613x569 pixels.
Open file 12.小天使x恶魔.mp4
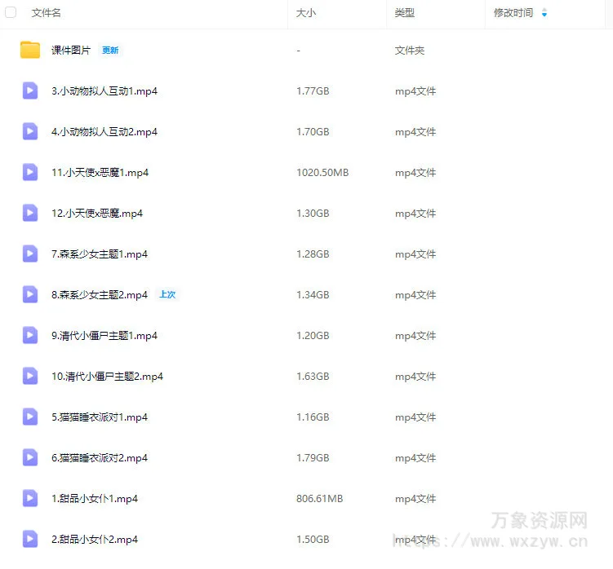coord(97,214)
